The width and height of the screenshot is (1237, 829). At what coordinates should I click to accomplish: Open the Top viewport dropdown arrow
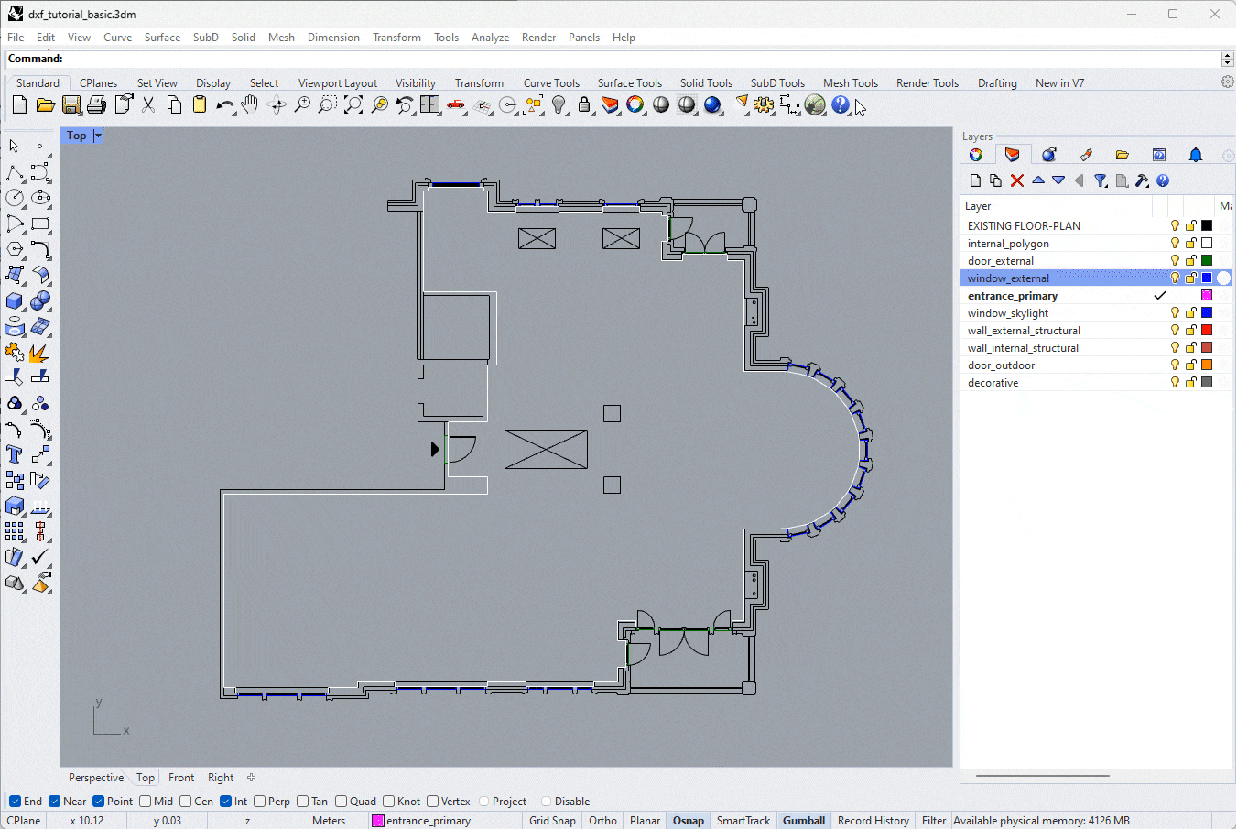(98, 136)
